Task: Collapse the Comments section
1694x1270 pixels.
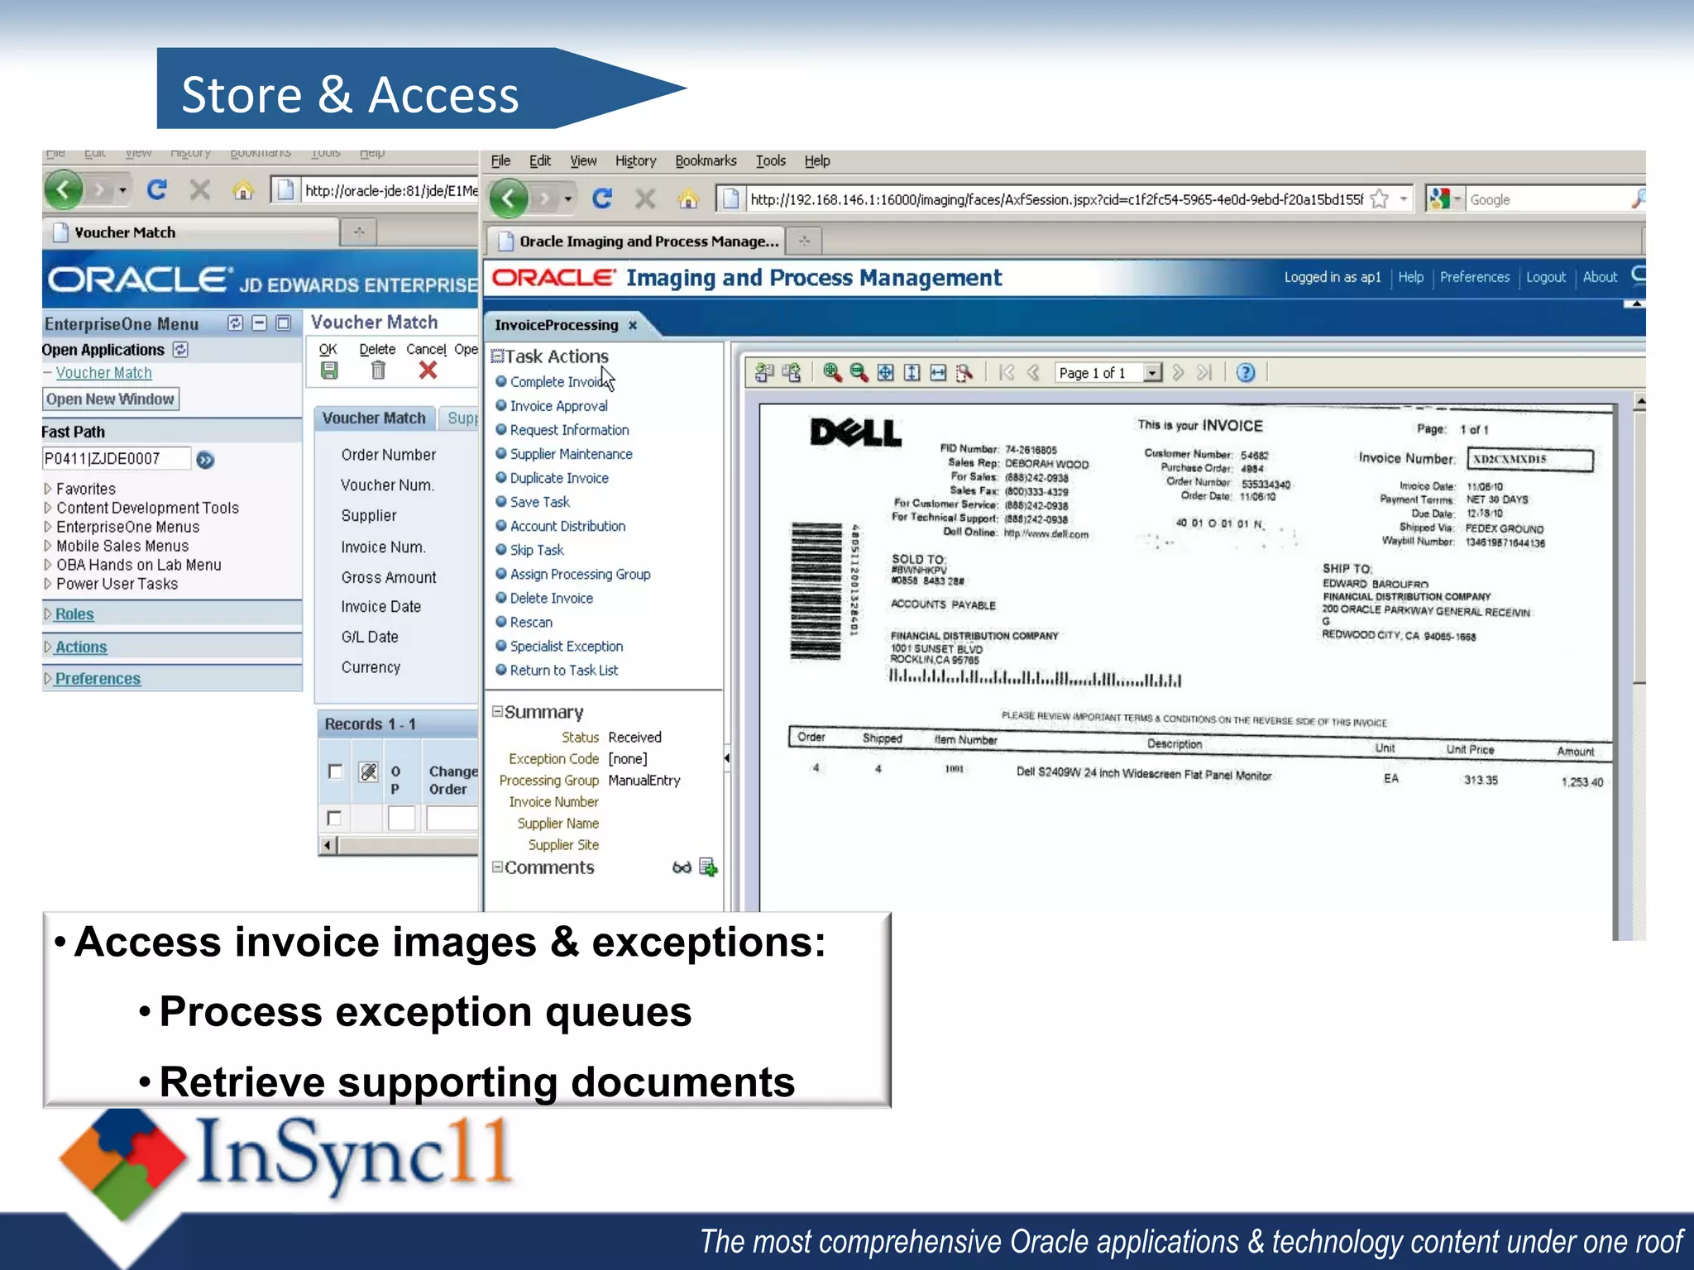Action: 497,867
